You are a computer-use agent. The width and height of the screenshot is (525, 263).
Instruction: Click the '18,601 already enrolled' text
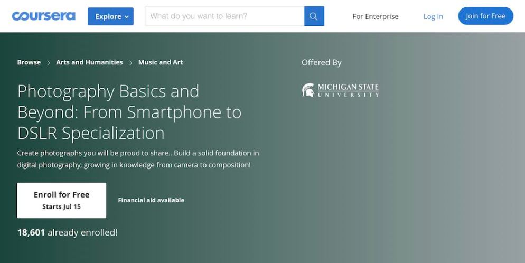pos(67,232)
